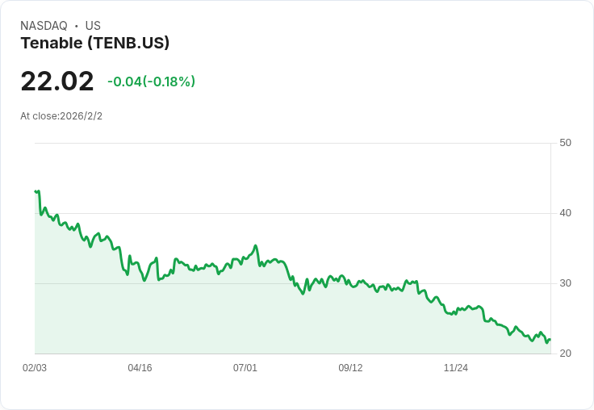
Task: Open the Tenable (TENB.US) stock title
Action: click(x=94, y=44)
